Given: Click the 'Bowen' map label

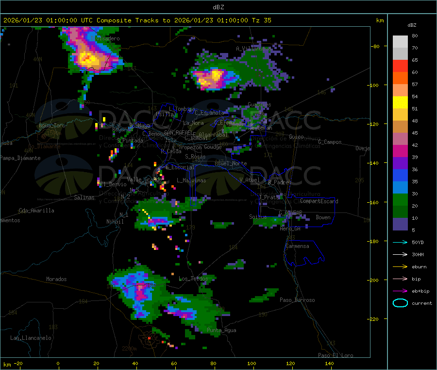Looking at the screenshot, I should (x=323, y=217).
